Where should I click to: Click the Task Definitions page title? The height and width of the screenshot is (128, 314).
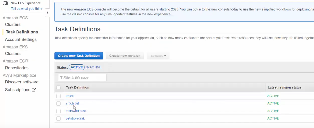pyautogui.click(x=77, y=29)
